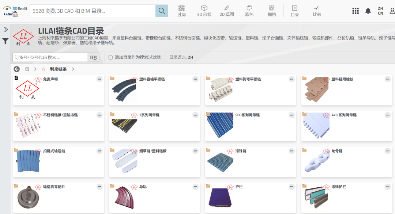Open the 彩色 color search
Viewport: 395px width, 214px height.
249,11
